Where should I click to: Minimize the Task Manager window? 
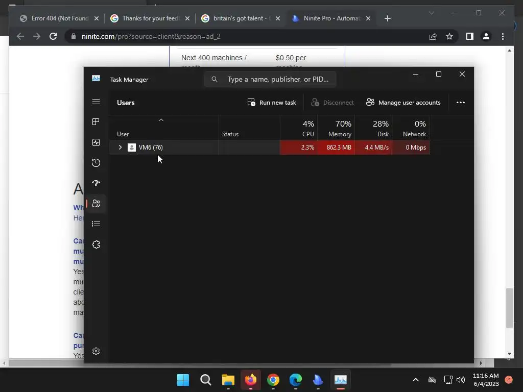[x=416, y=74]
